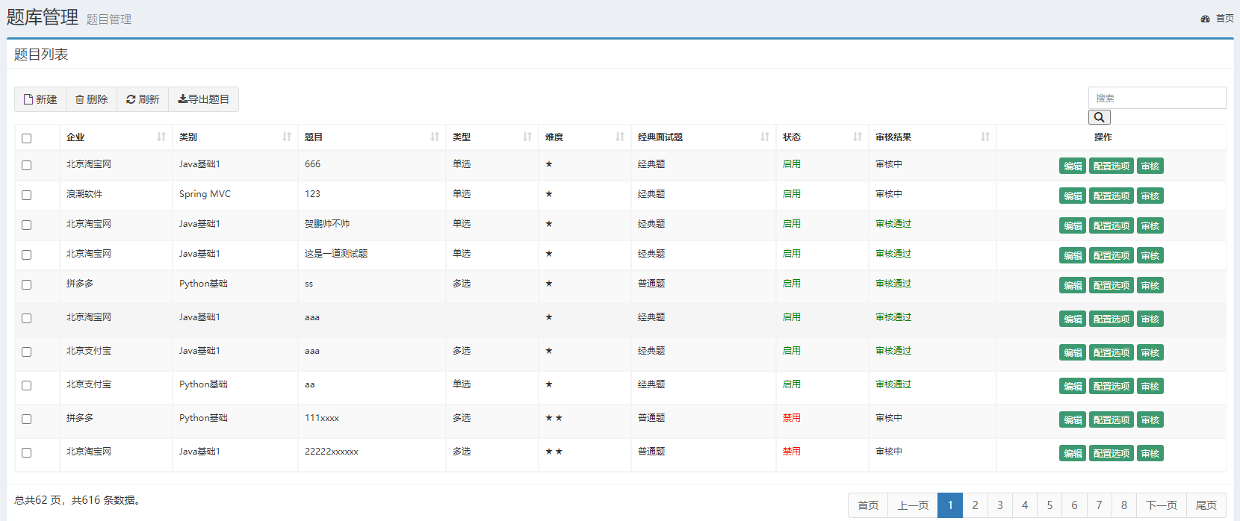
Task: Go to pagination 首页 first page
Action: coord(868,505)
